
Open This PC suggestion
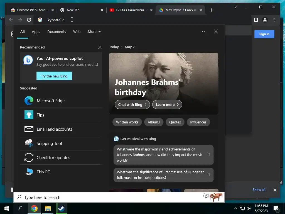pos(61,172)
